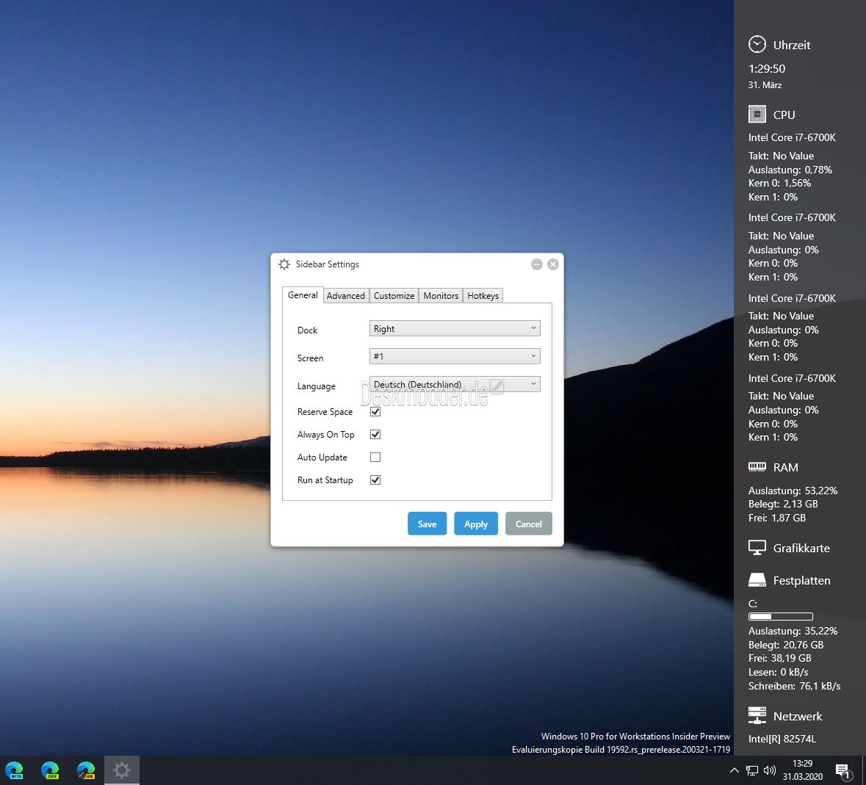
Task: Click the Netzwerk icon in sidebar
Action: point(757,715)
